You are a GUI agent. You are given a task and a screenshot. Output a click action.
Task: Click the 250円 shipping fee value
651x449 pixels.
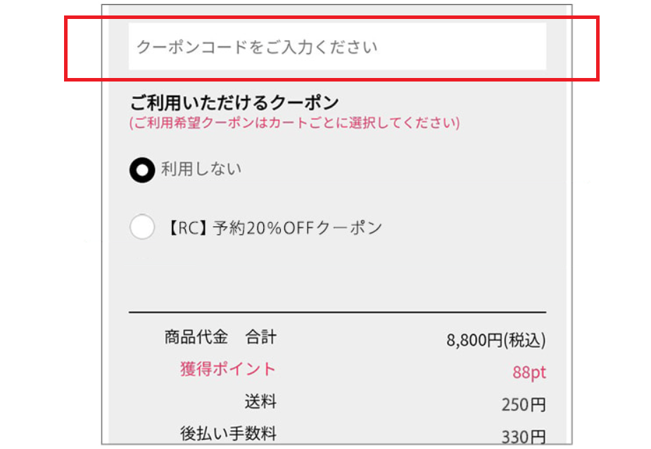[x=523, y=405]
